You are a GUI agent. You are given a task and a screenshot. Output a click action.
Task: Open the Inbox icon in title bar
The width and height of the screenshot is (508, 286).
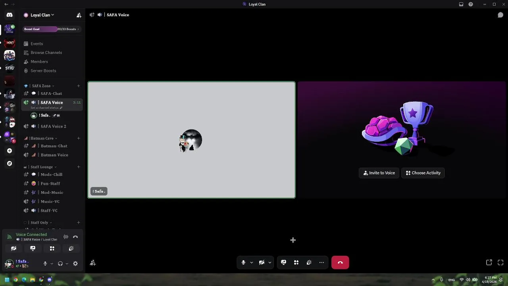(461, 4)
